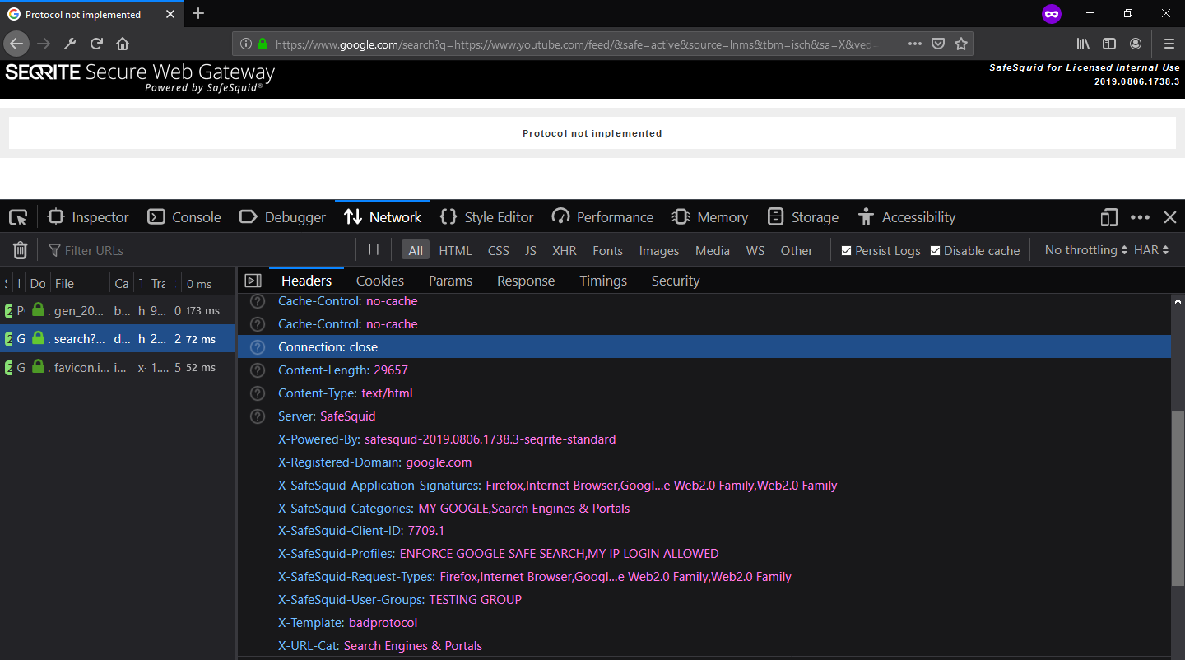The height and width of the screenshot is (660, 1185).
Task: Select the Network tab
Action: (x=383, y=217)
